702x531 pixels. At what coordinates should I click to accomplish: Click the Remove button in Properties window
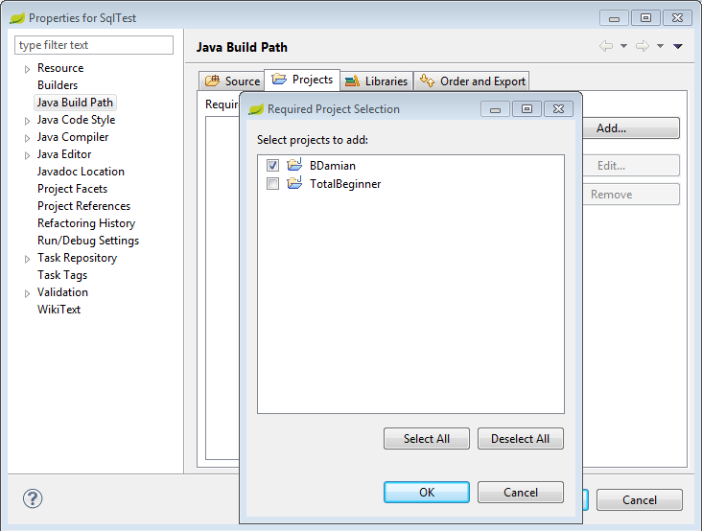click(x=631, y=195)
